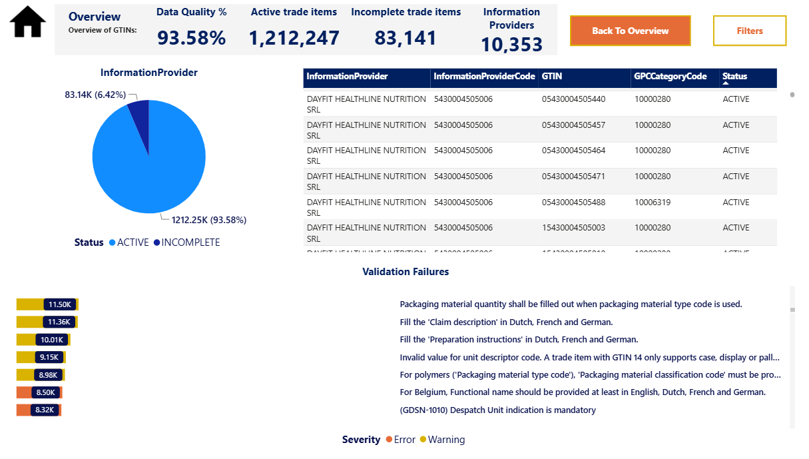
Task: Go back using Back To Overview button
Action: pos(630,31)
